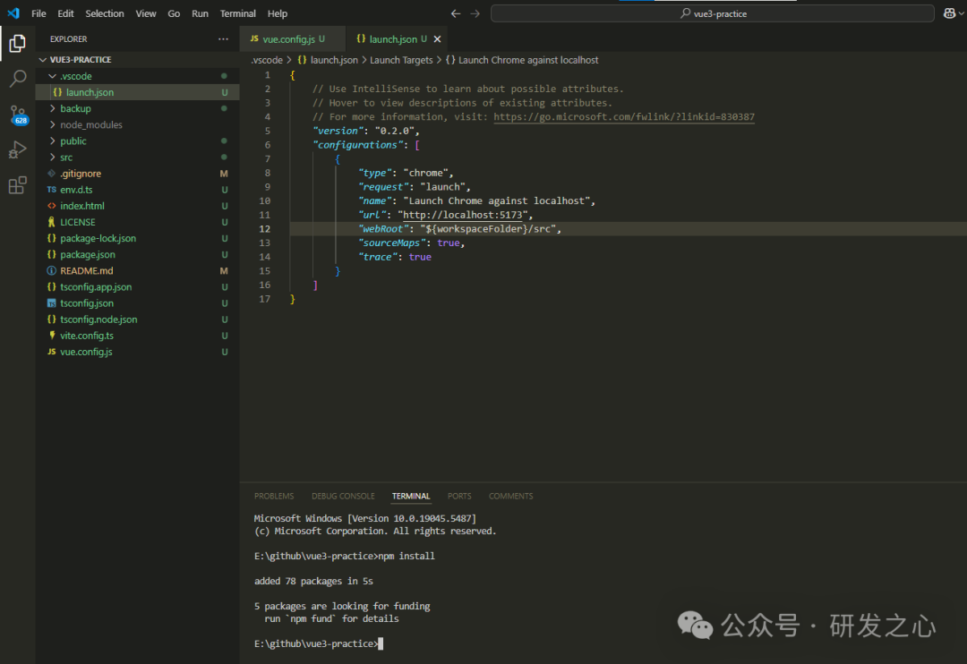Collapse the VUE3-PRACTICE root section
The image size is (967, 664).
tap(80, 60)
